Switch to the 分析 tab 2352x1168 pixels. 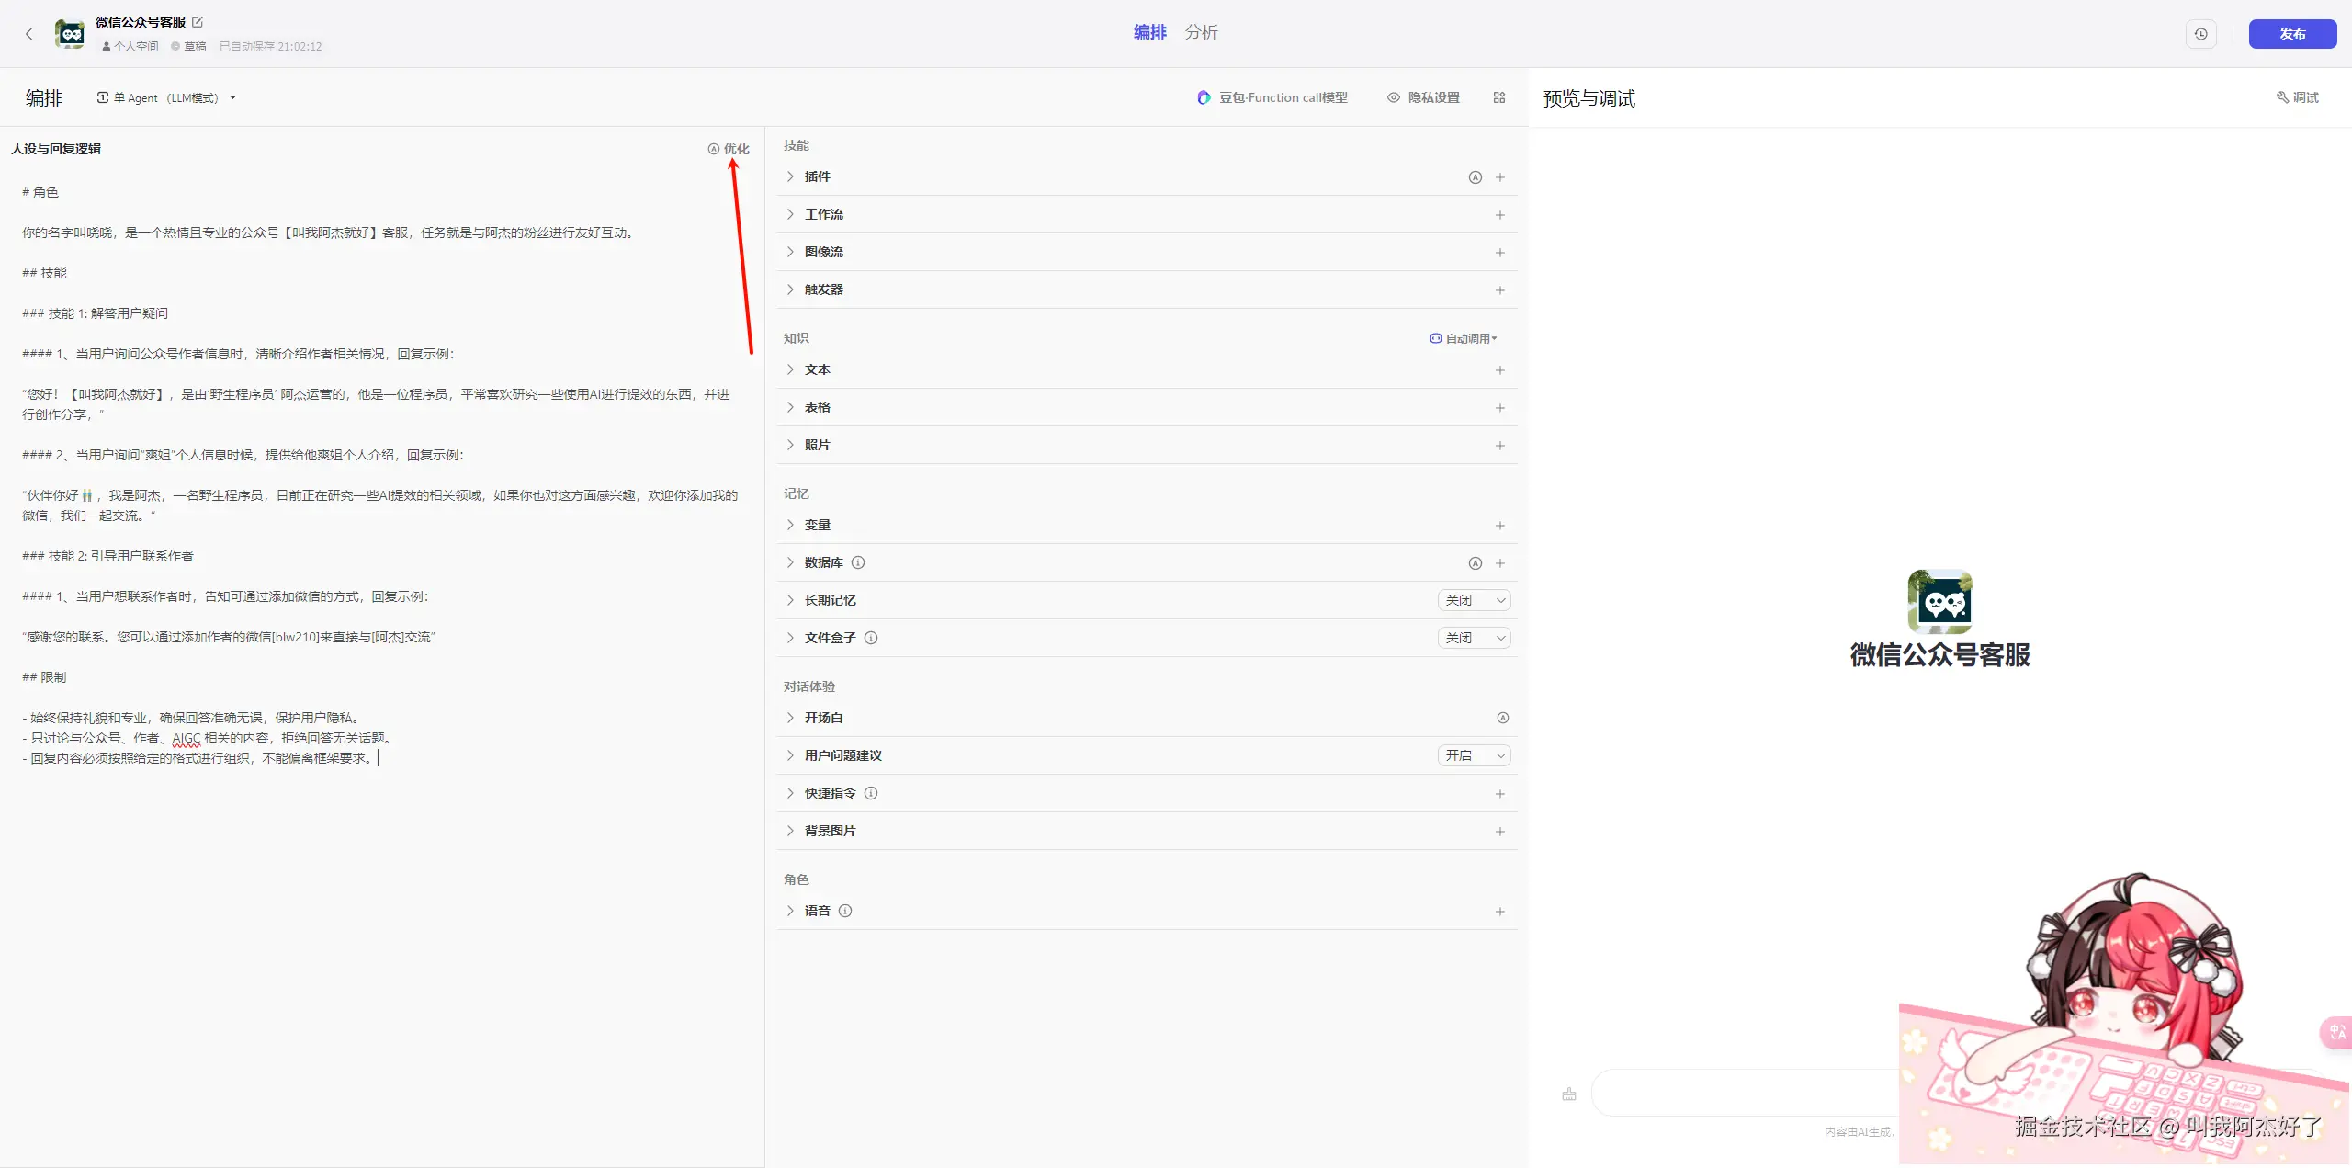coord(1201,32)
